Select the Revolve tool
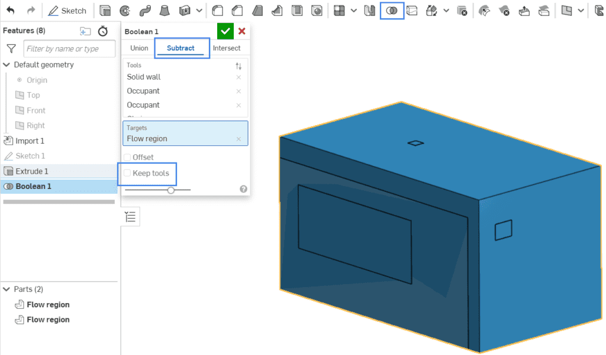Screen dimensions: 606x355 [x=124, y=10]
